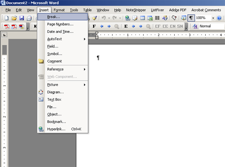Click right blue arrow right of E icon
This screenshot has width=225, height=167.
pos(141,26)
